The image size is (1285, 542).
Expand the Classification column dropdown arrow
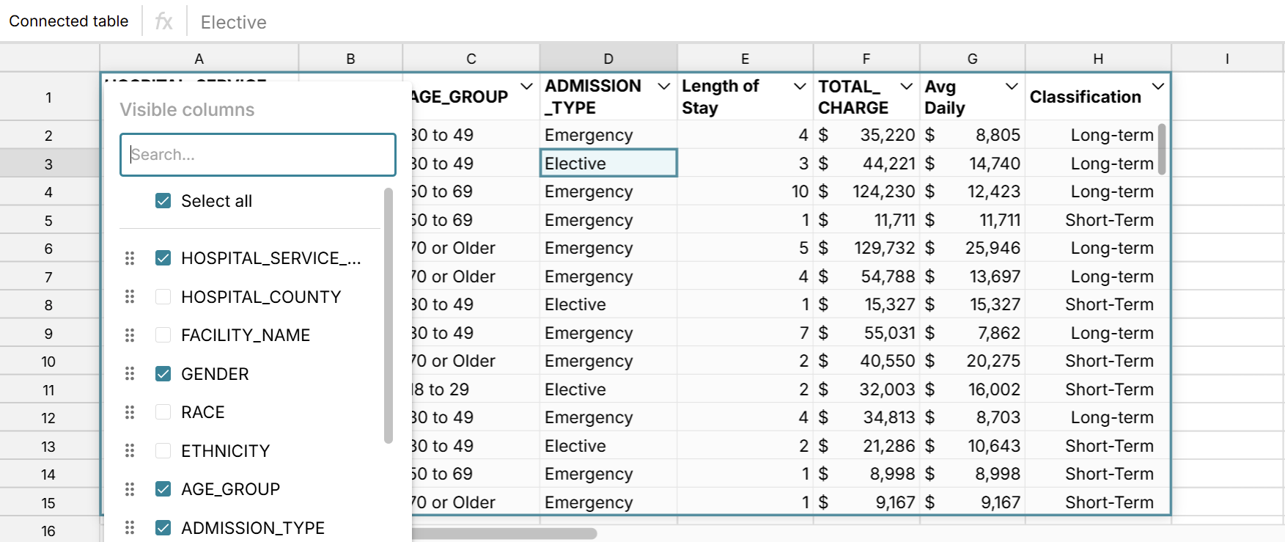click(x=1157, y=87)
